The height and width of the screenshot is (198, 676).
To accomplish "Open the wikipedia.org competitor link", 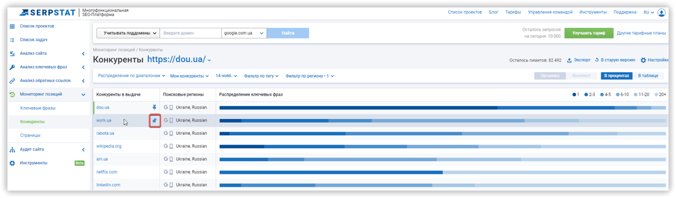I will point(109,146).
